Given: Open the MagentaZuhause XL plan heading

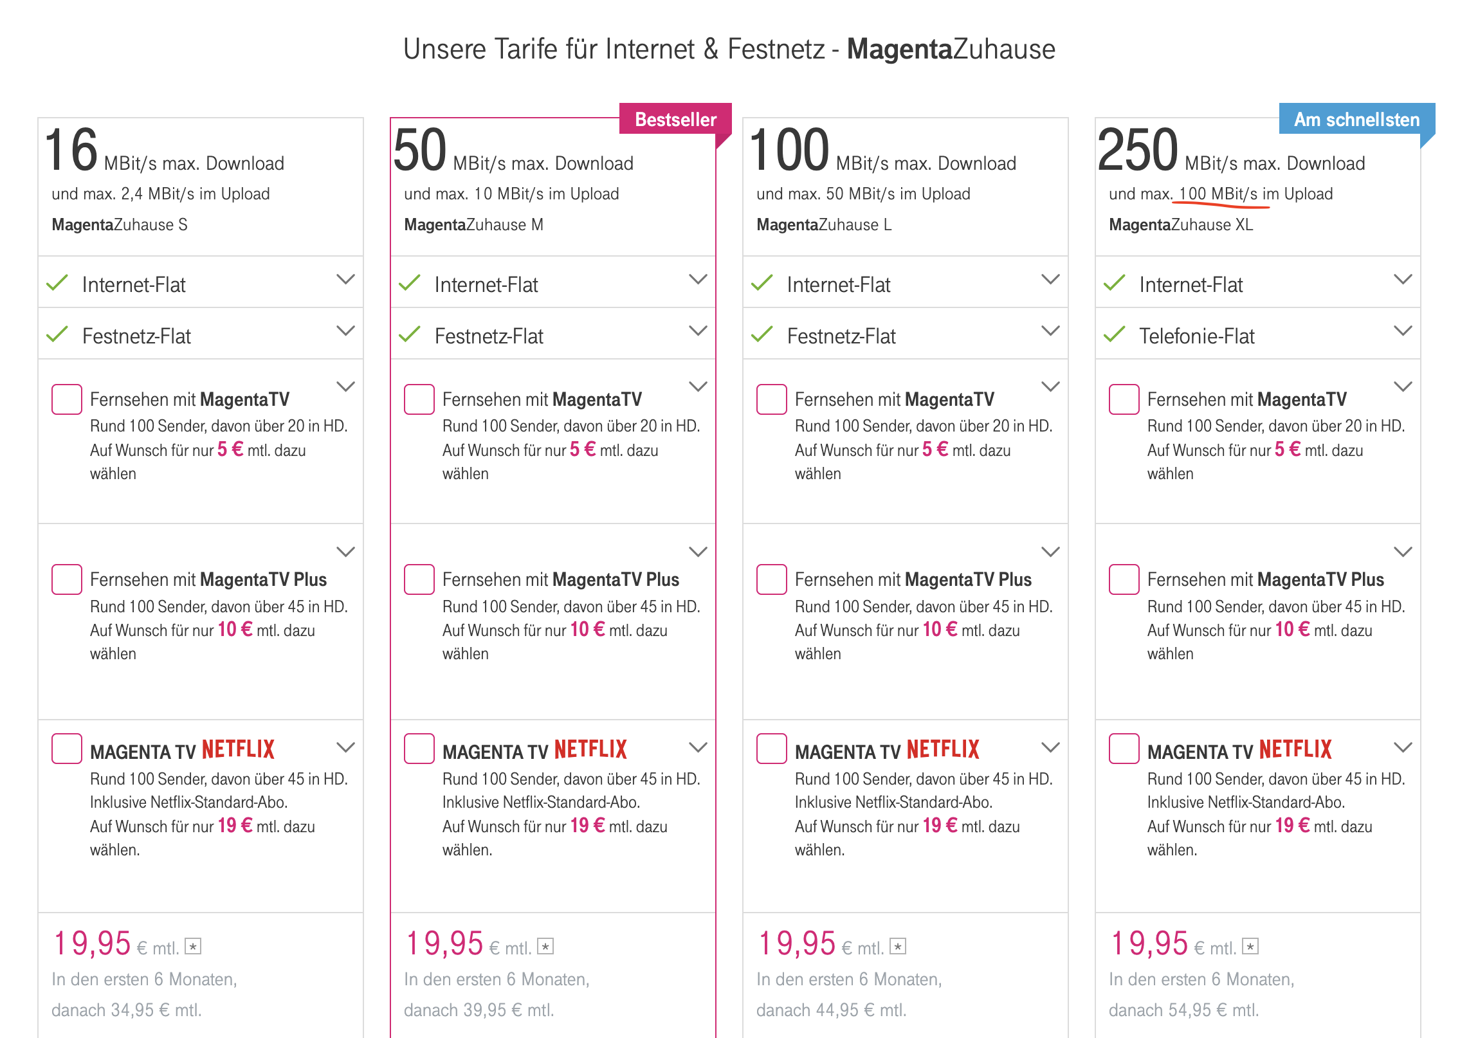Looking at the screenshot, I should tap(1181, 224).
